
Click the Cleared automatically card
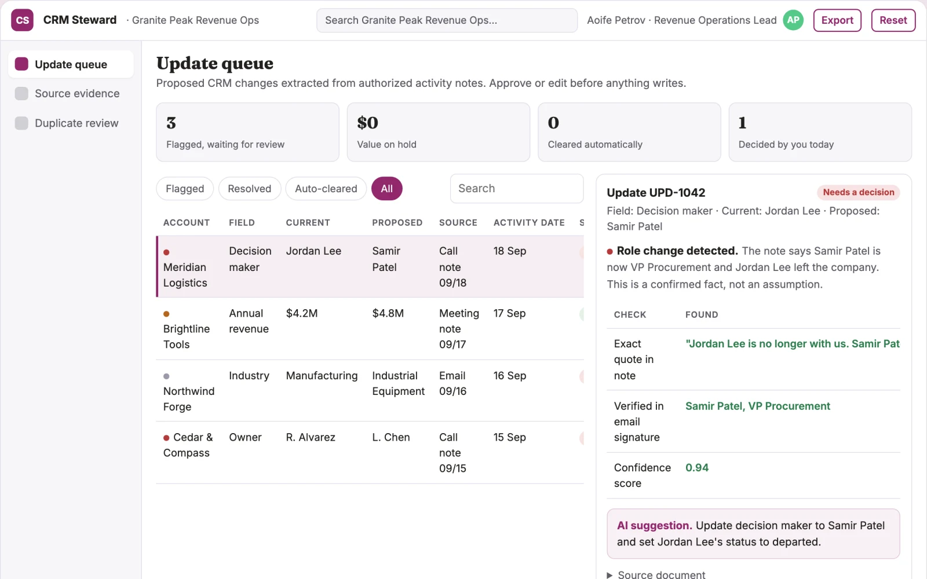tap(629, 132)
